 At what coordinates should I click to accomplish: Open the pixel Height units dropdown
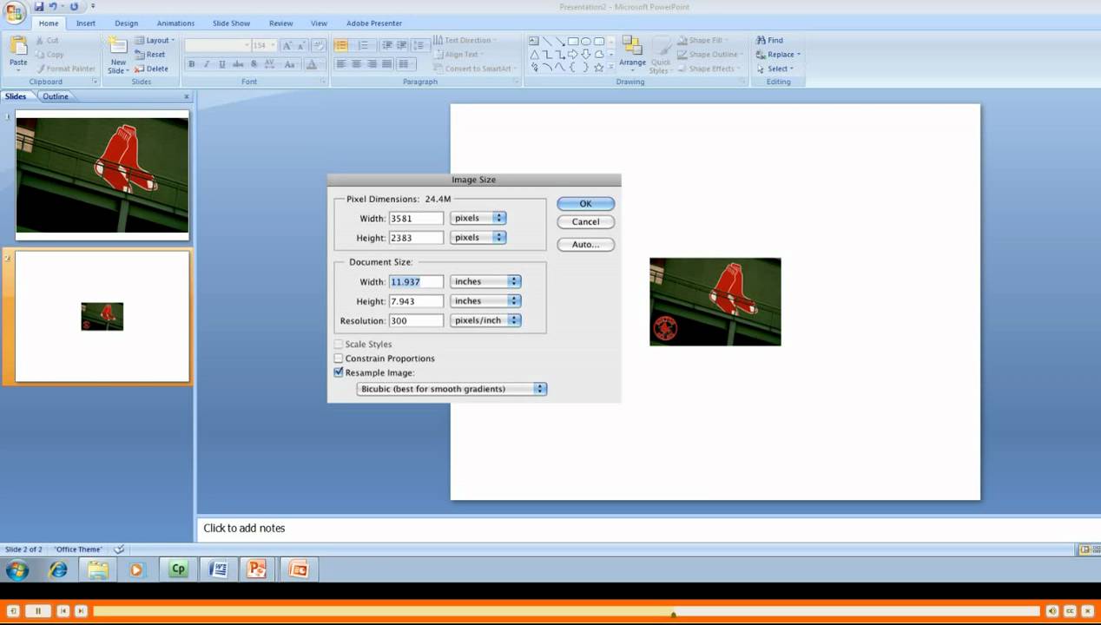point(478,237)
